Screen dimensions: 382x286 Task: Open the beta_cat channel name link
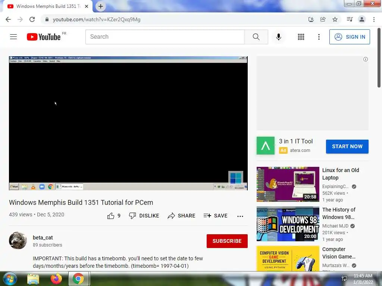click(43, 238)
